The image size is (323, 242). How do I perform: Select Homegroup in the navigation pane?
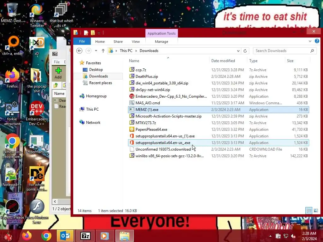[x=96, y=96]
